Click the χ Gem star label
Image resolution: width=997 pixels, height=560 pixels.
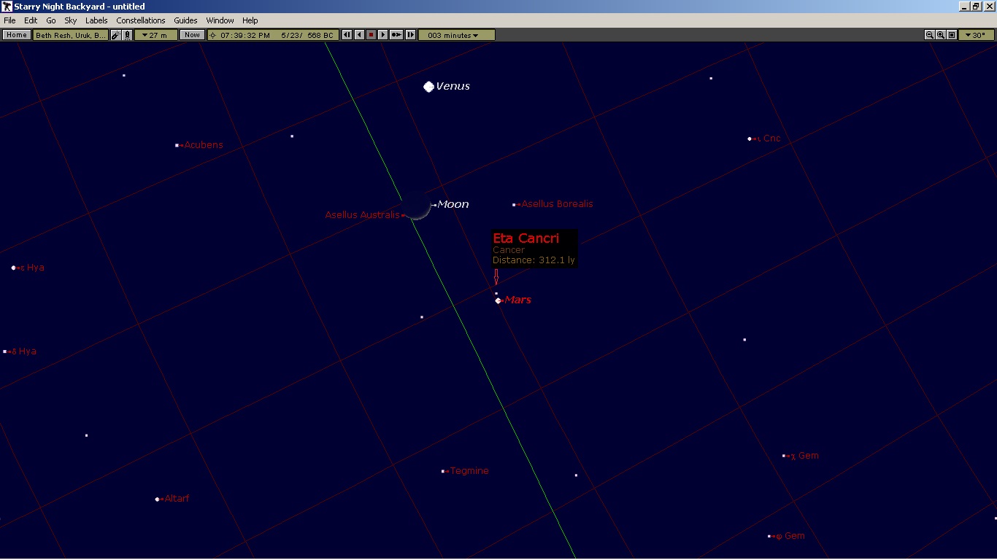[805, 456]
